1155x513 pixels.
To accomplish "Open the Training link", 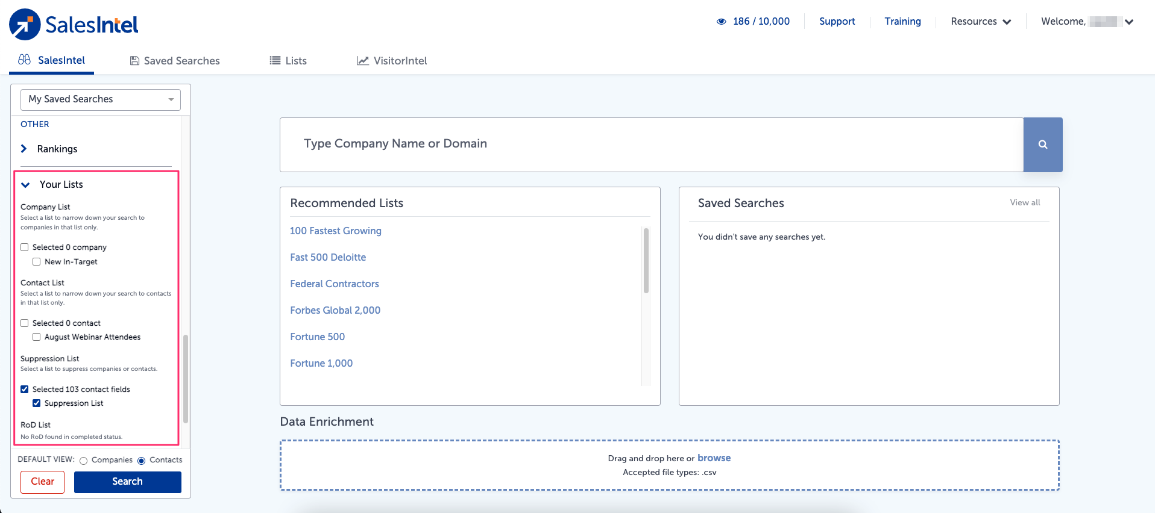I will pyautogui.click(x=902, y=22).
